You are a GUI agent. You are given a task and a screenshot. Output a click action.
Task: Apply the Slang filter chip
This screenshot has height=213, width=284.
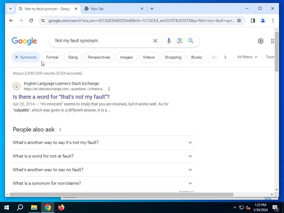tap(73, 57)
